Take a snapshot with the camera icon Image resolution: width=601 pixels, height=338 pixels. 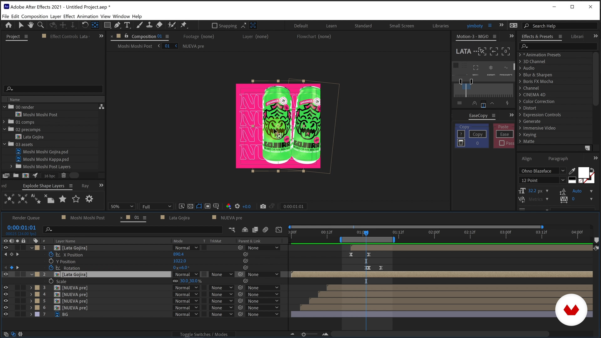[x=263, y=207]
